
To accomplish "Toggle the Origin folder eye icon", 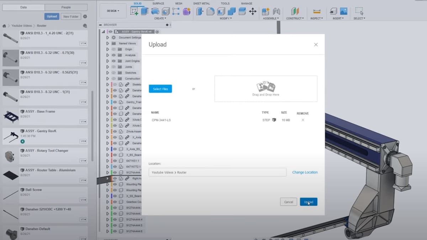I will pyautogui.click(x=114, y=49).
